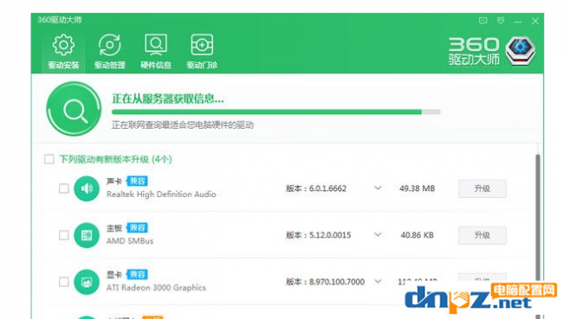Click the 版本：6.0.1.6662 text

(x=316, y=188)
